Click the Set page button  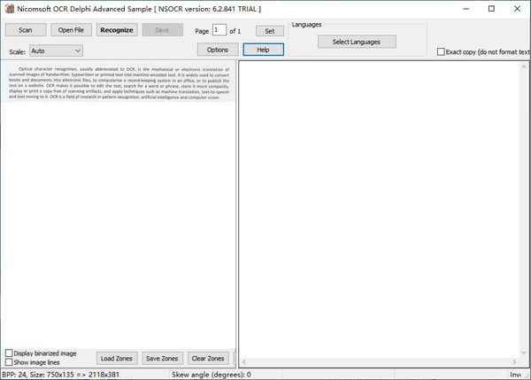point(270,31)
